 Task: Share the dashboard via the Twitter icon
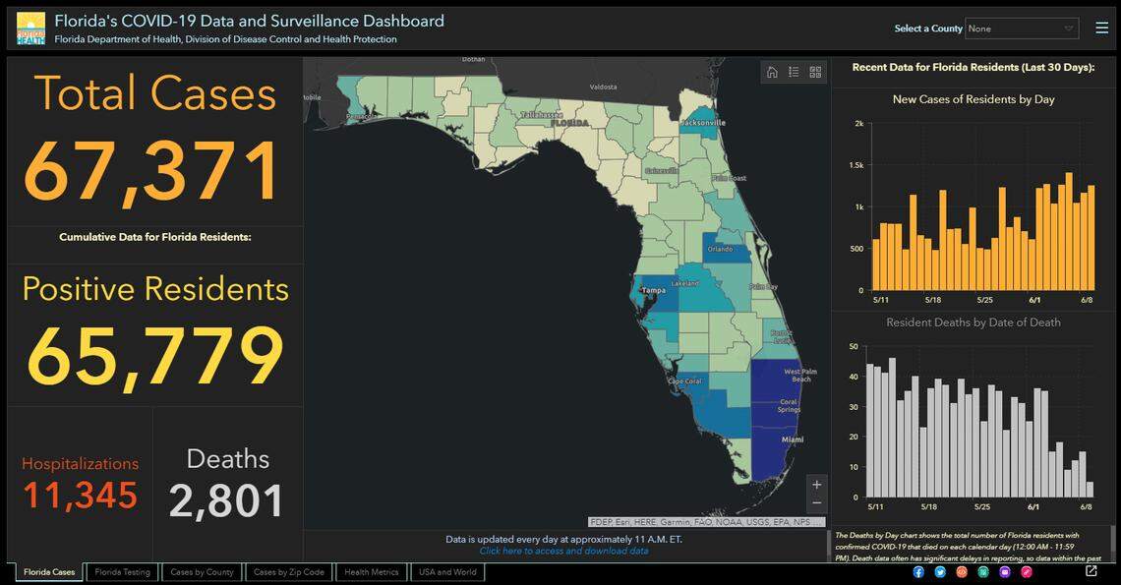(x=940, y=571)
